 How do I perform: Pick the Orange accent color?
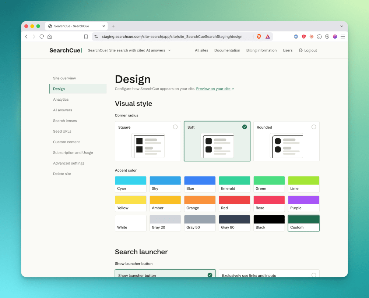click(x=200, y=204)
